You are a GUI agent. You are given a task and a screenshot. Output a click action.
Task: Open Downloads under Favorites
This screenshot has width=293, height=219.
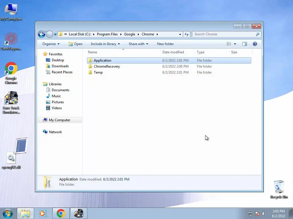pos(60,66)
